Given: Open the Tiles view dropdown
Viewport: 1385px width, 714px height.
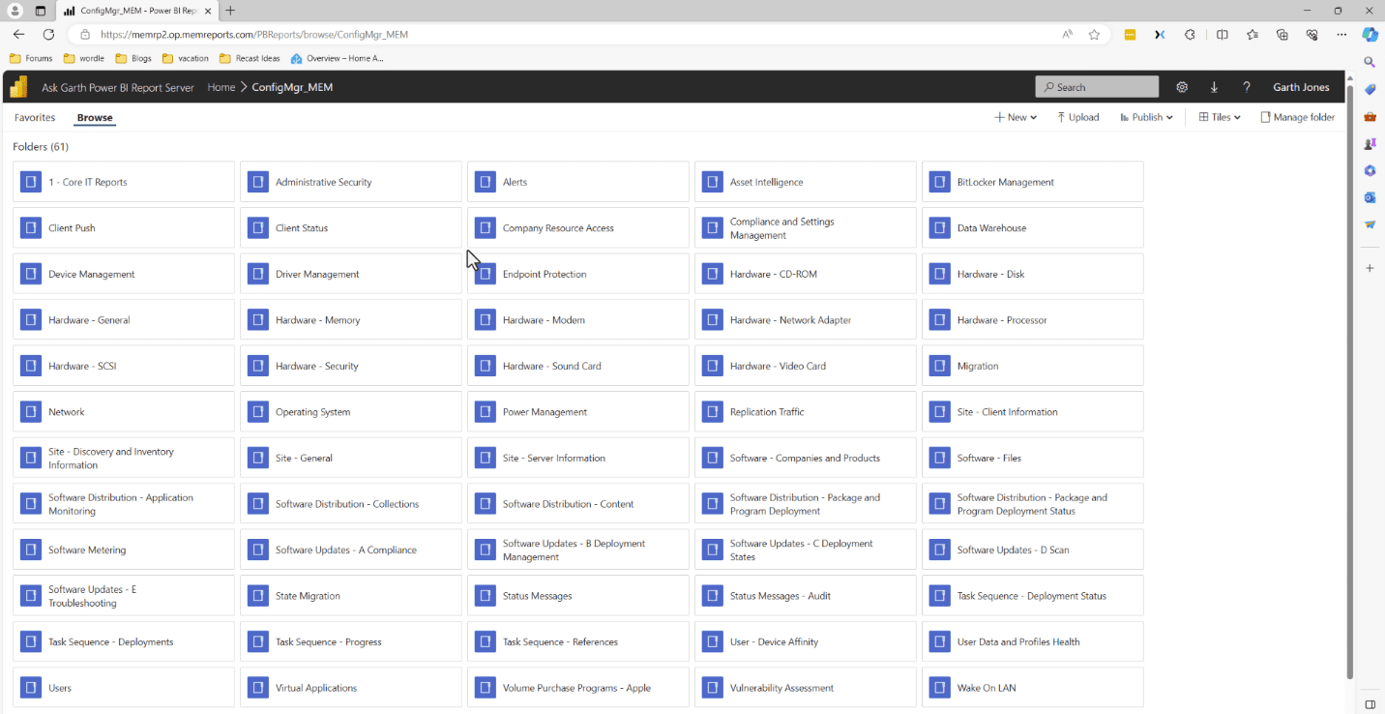Looking at the screenshot, I should click(x=1220, y=117).
